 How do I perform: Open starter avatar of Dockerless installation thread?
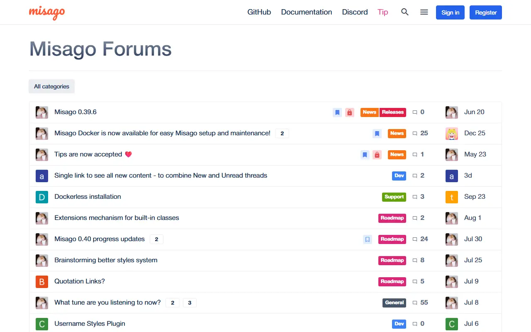click(x=42, y=197)
